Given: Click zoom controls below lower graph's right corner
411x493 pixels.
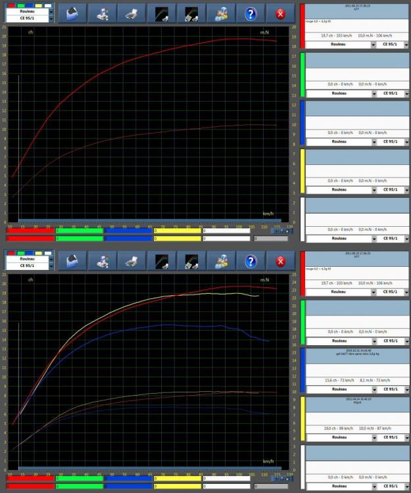Looking at the screenshot, I should click(x=281, y=479).
